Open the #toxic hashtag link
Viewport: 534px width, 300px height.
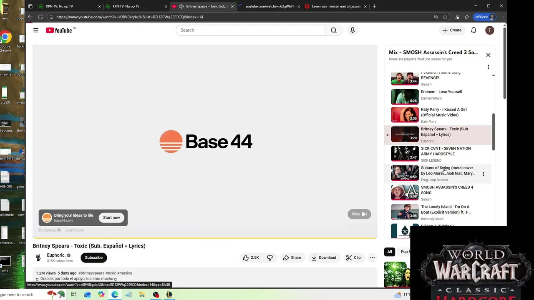111,273
